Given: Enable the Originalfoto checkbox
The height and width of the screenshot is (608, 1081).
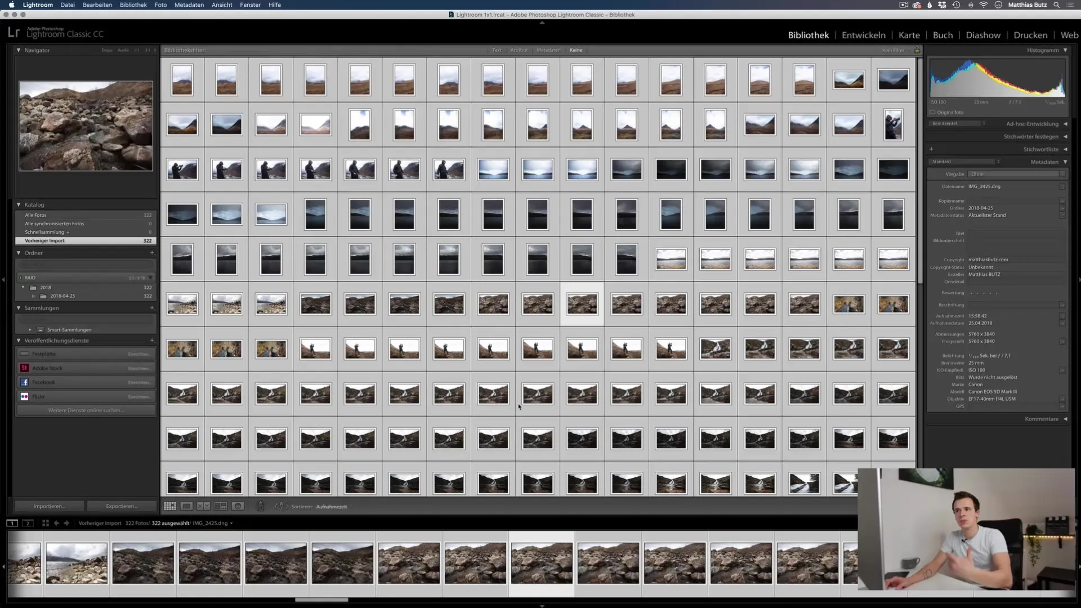Looking at the screenshot, I should pos(932,112).
